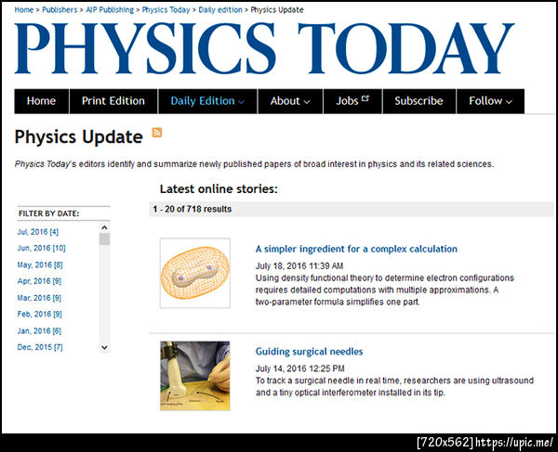Open the AIP Publishing breadcrumb link

[110, 10]
